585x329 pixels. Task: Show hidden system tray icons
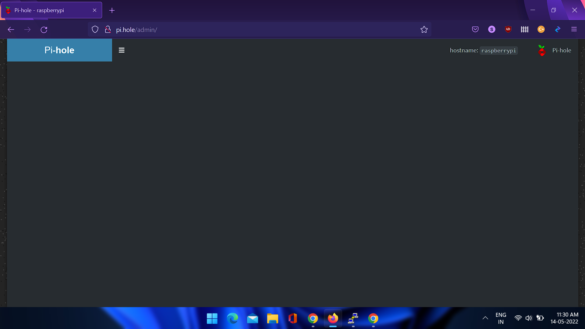[x=485, y=318]
